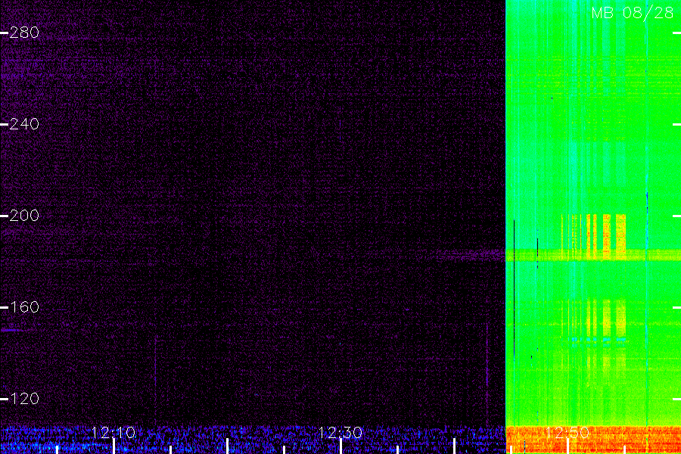Click the 200 frequency axis label

24,216
